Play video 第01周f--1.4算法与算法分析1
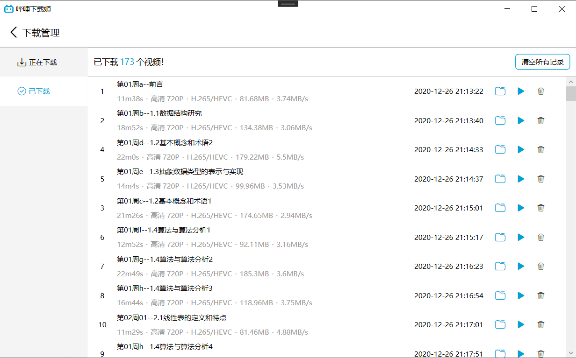The image size is (576, 358). pyautogui.click(x=521, y=237)
